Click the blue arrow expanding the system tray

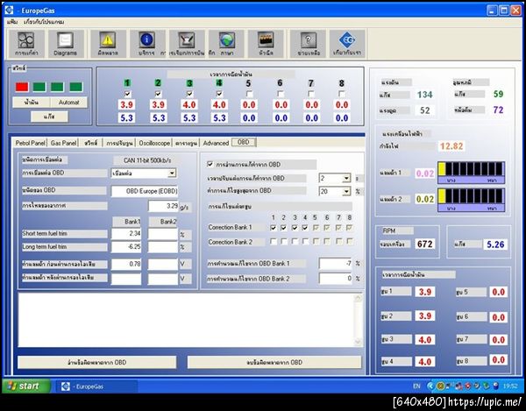tap(430, 386)
